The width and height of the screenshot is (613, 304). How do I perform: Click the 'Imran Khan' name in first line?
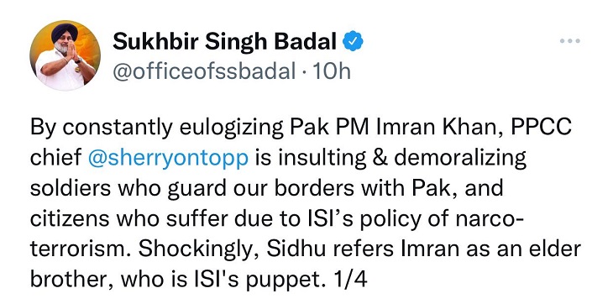[434, 127]
